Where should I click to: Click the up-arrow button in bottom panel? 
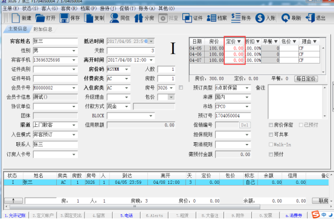[x=14, y=201]
